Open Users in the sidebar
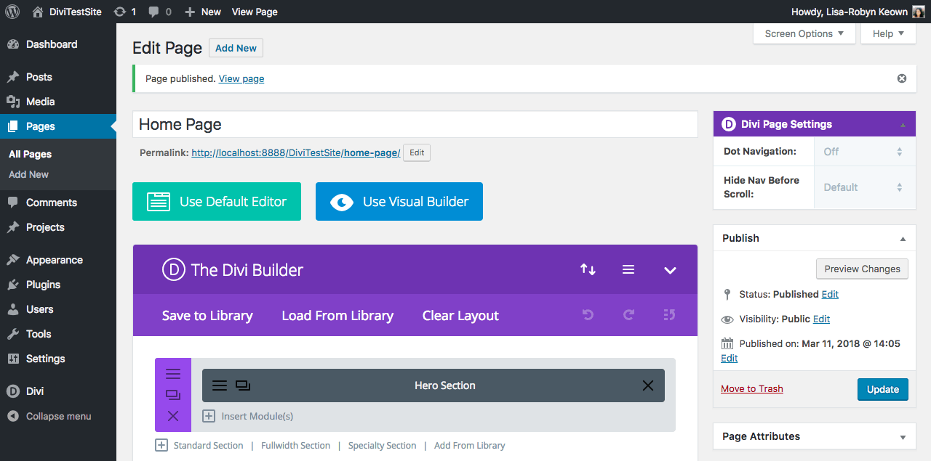The height and width of the screenshot is (461, 931). point(58,309)
